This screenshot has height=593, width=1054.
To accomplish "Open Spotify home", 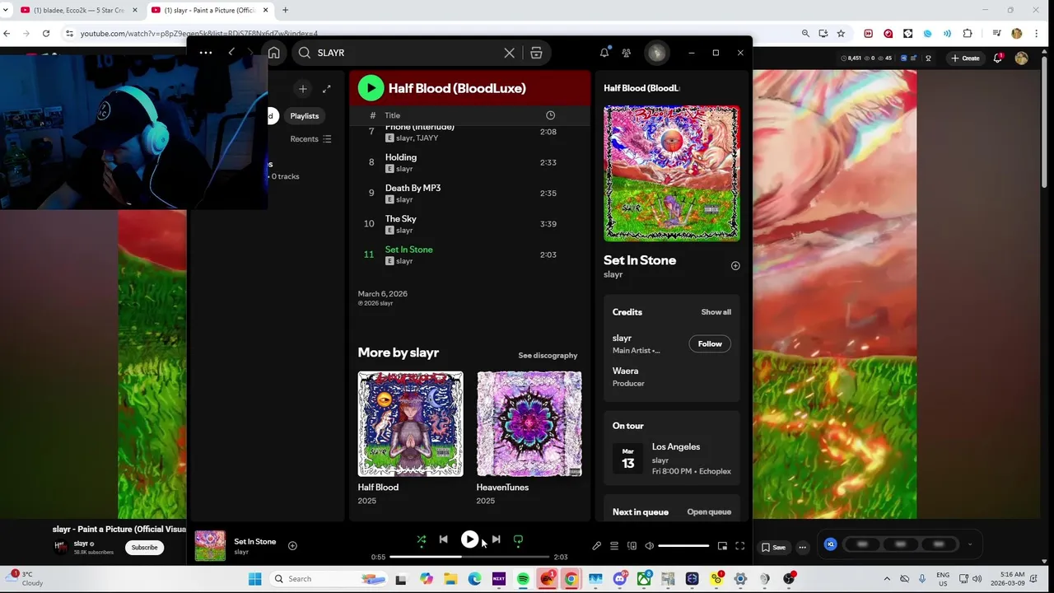I will click(273, 53).
